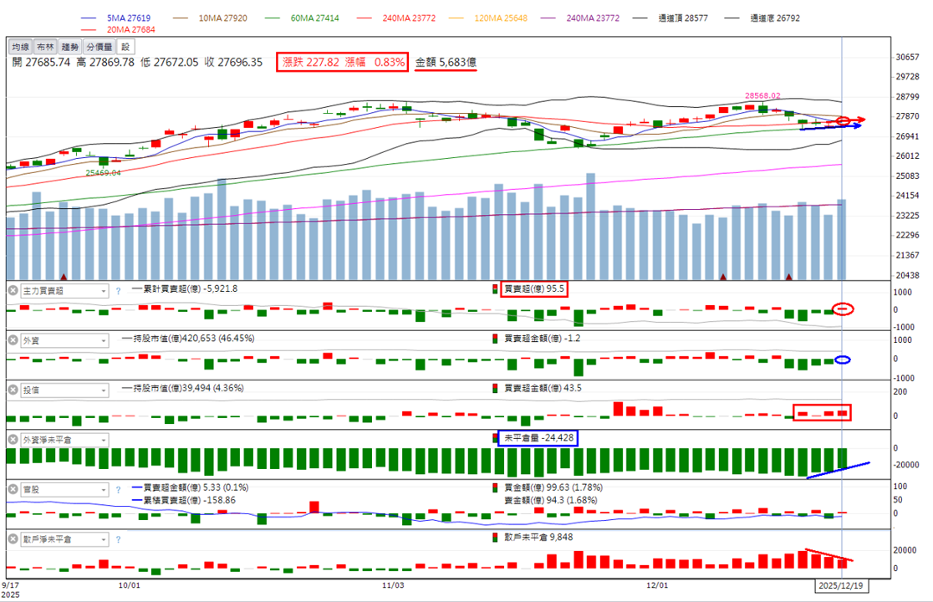Click the 9/17 date label on time axis

coord(10,585)
